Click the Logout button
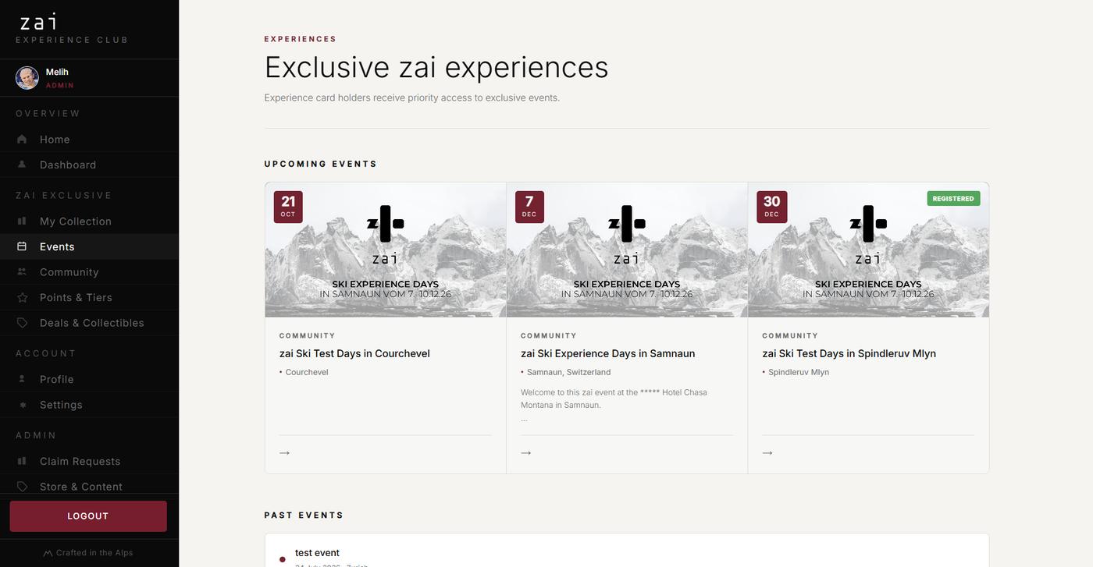Image resolution: width=1093 pixels, height=567 pixels. [x=88, y=516]
